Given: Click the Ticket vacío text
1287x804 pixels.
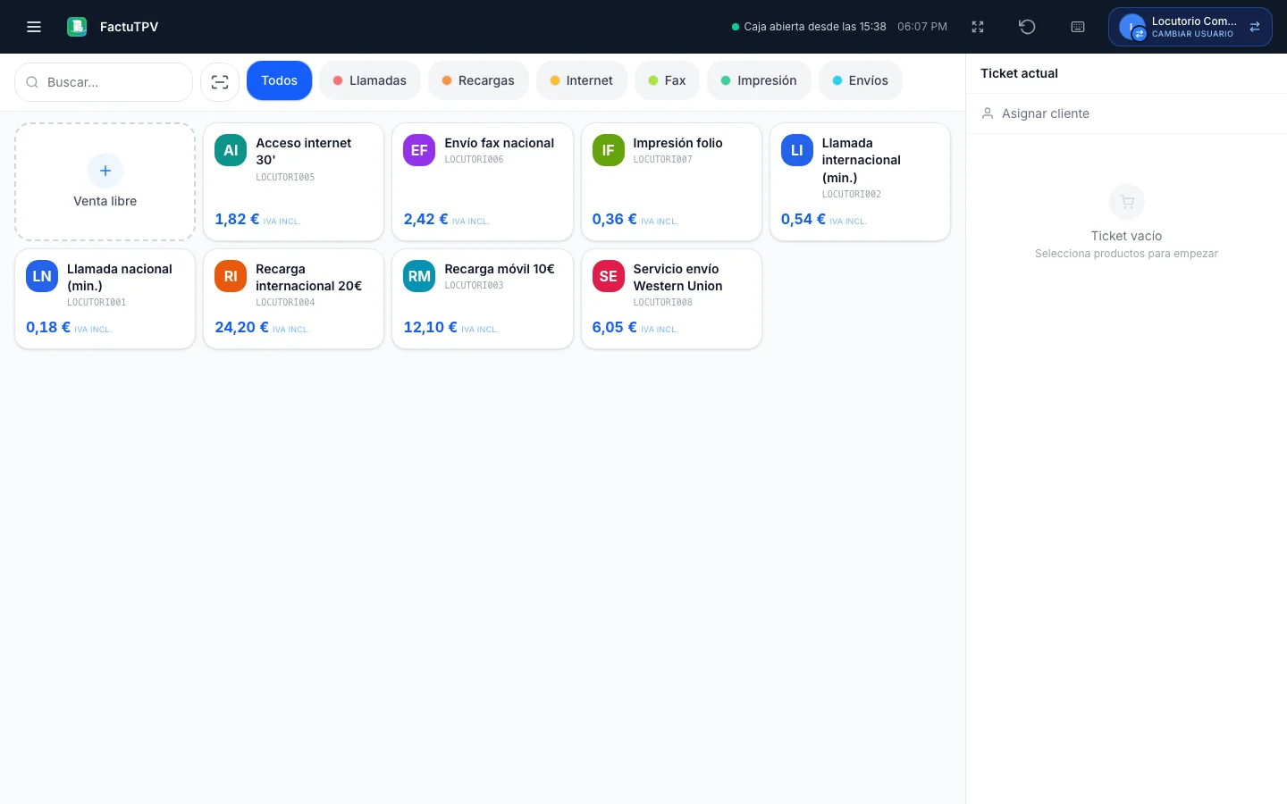Looking at the screenshot, I should tap(1126, 236).
